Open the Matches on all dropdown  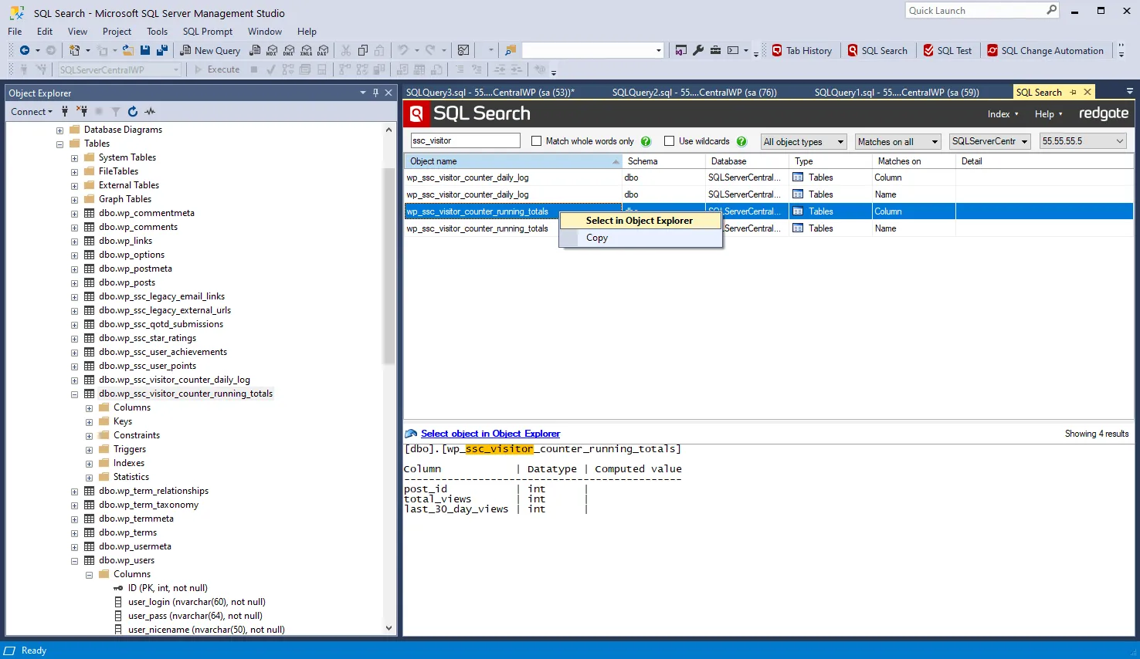click(898, 142)
